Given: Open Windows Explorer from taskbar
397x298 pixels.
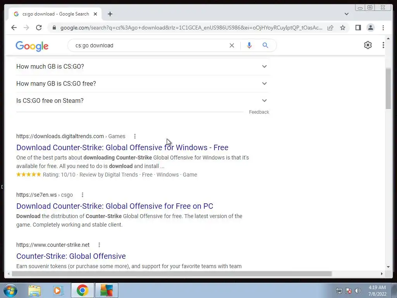Looking at the screenshot, I should pos(35,291).
